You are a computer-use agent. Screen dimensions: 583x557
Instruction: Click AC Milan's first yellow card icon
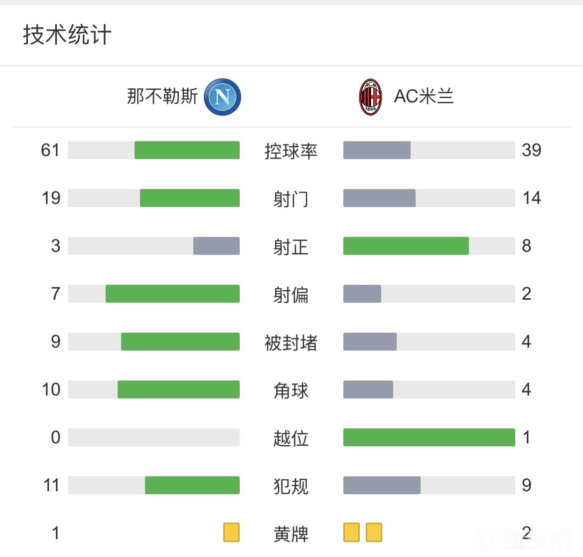pyautogui.click(x=351, y=532)
